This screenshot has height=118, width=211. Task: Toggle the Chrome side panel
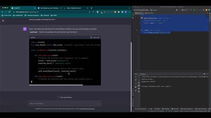(x=122, y=12)
